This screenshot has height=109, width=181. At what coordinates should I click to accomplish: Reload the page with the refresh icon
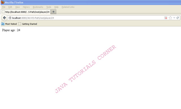(178, 18)
